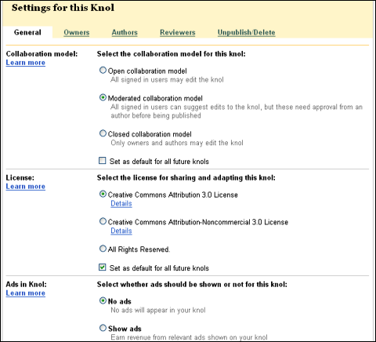The height and width of the screenshot is (342, 376).
Task: Choose the Show ads option
Action: pos(103,328)
